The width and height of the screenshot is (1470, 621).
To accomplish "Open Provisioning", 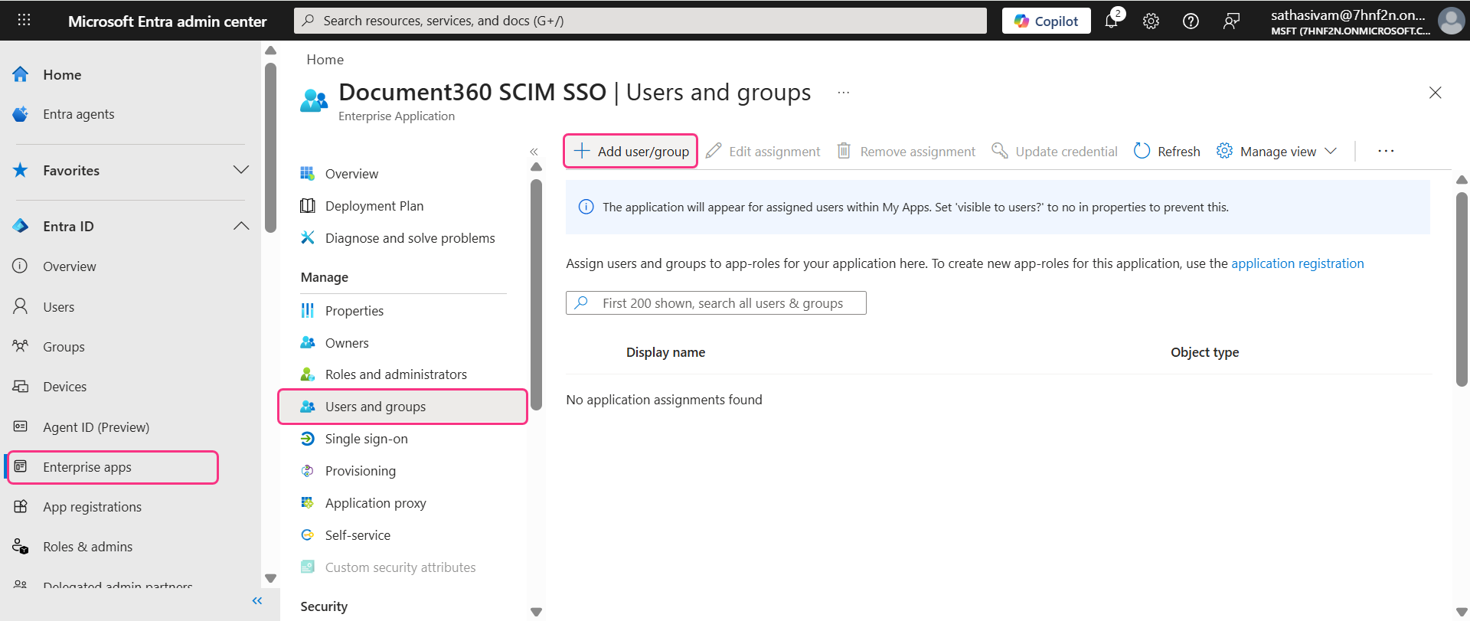I will [x=360, y=471].
